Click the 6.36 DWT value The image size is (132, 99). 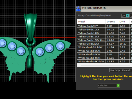(x=122, y=26)
